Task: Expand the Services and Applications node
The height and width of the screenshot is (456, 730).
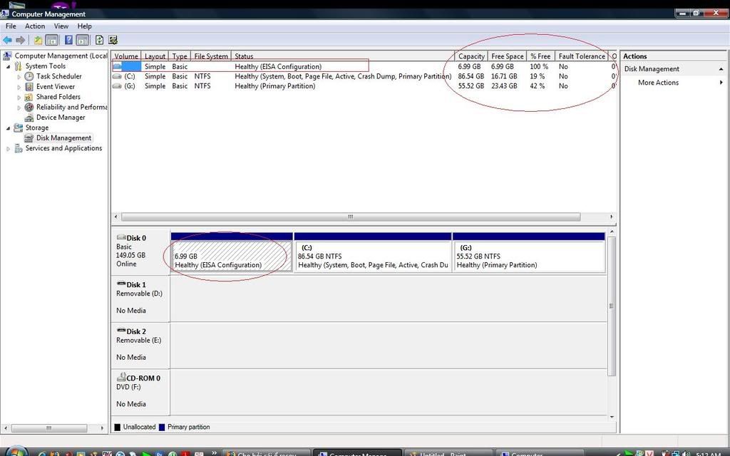Action: (9, 149)
